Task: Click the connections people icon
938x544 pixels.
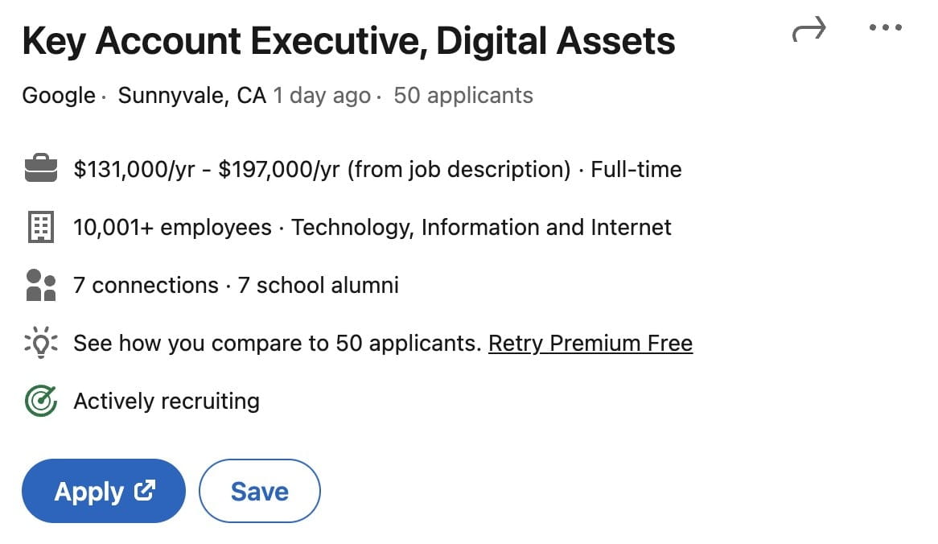Action: pyautogui.click(x=40, y=286)
